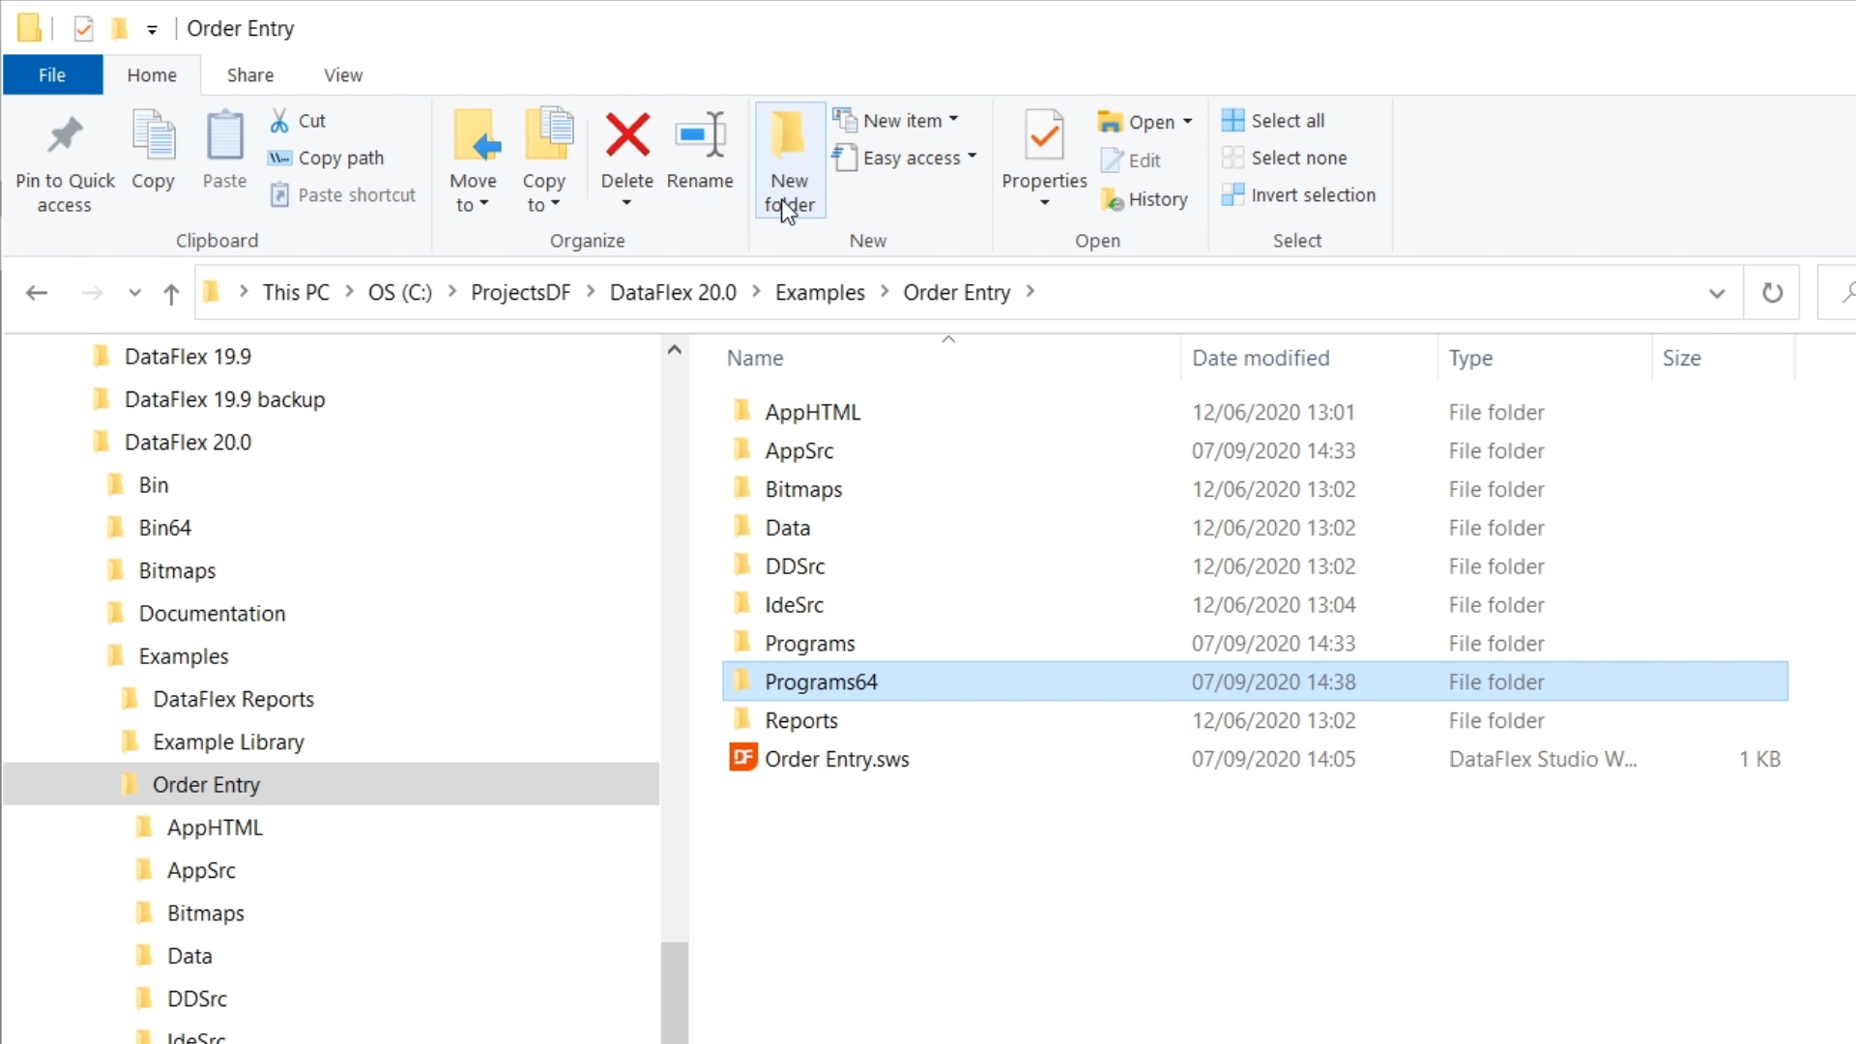Click Invert selection option

(x=1312, y=195)
